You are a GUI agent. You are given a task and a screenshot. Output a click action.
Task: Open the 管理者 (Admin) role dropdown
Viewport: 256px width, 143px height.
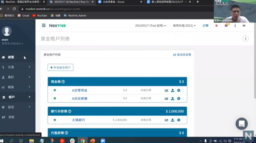[12, 43]
